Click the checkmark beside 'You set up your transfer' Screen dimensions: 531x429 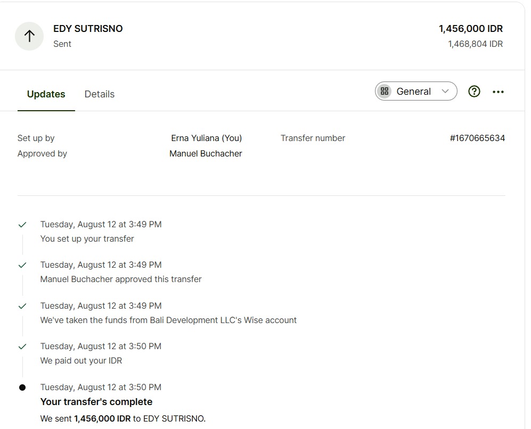[22, 225]
